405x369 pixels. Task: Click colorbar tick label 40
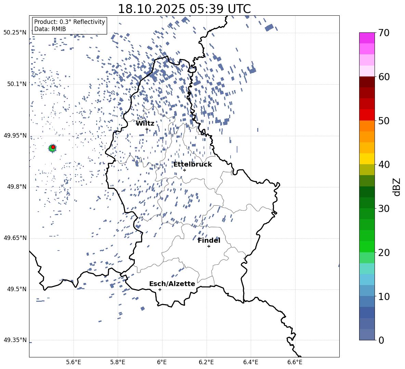pyautogui.click(x=384, y=165)
